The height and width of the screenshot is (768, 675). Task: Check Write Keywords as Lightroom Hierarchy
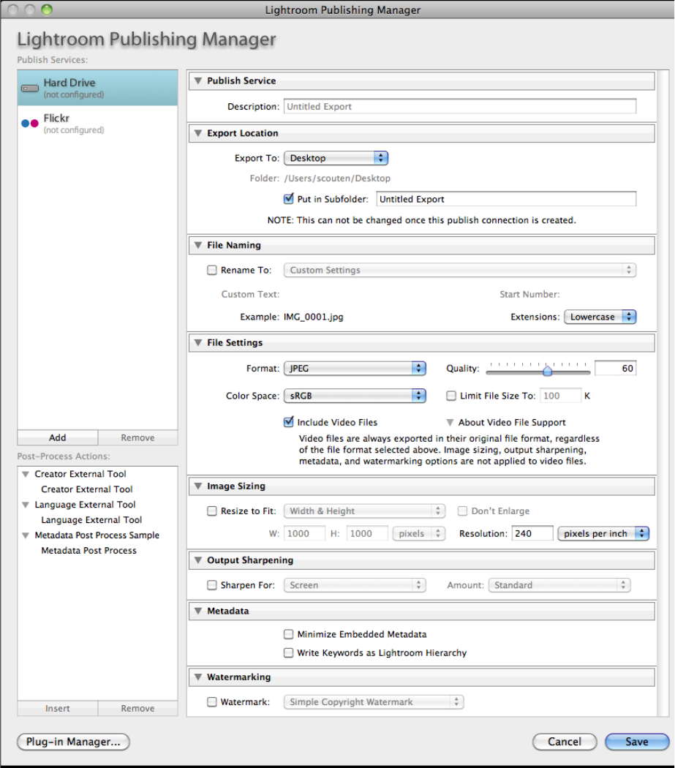289,653
